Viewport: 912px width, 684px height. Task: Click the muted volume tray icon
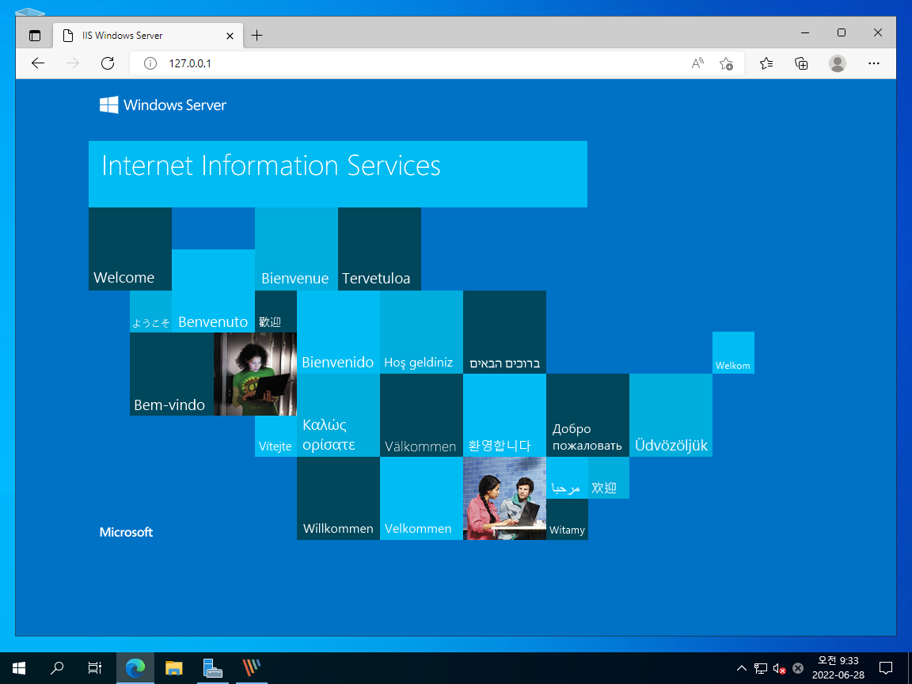pos(779,668)
